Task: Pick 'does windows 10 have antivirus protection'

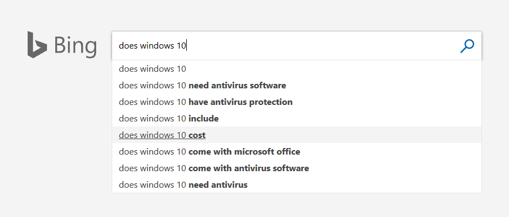Action: (x=296, y=102)
